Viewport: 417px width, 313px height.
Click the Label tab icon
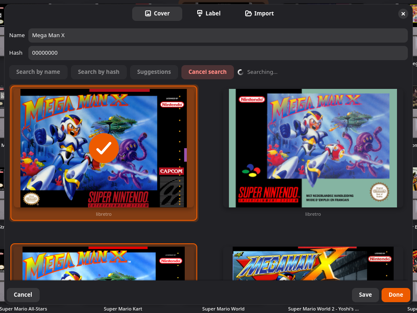(x=200, y=13)
